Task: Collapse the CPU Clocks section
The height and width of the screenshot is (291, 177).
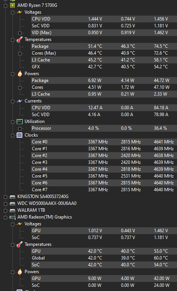Action: [x=12, y=135]
